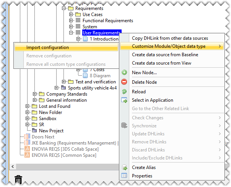The width and height of the screenshot is (231, 187).
Task: Click the 1 Introduction document icon
Action: (x=85, y=39)
